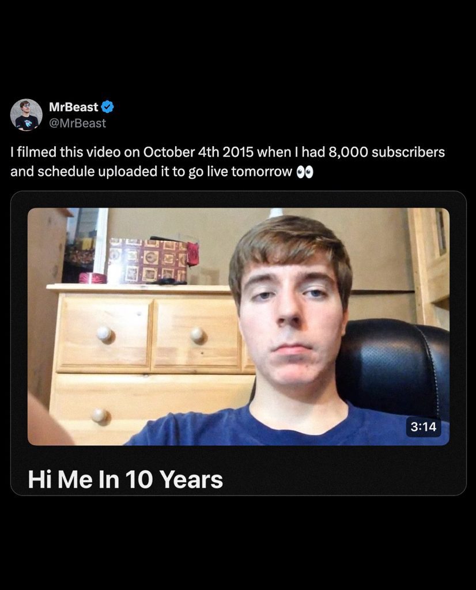Click empty card area right of video title
Image resolution: width=476 pixels, height=590 pixels.
[346, 479]
